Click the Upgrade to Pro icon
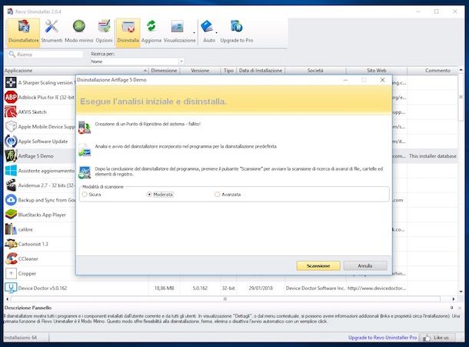Screen dimensions: 469x347 tap(237, 32)
